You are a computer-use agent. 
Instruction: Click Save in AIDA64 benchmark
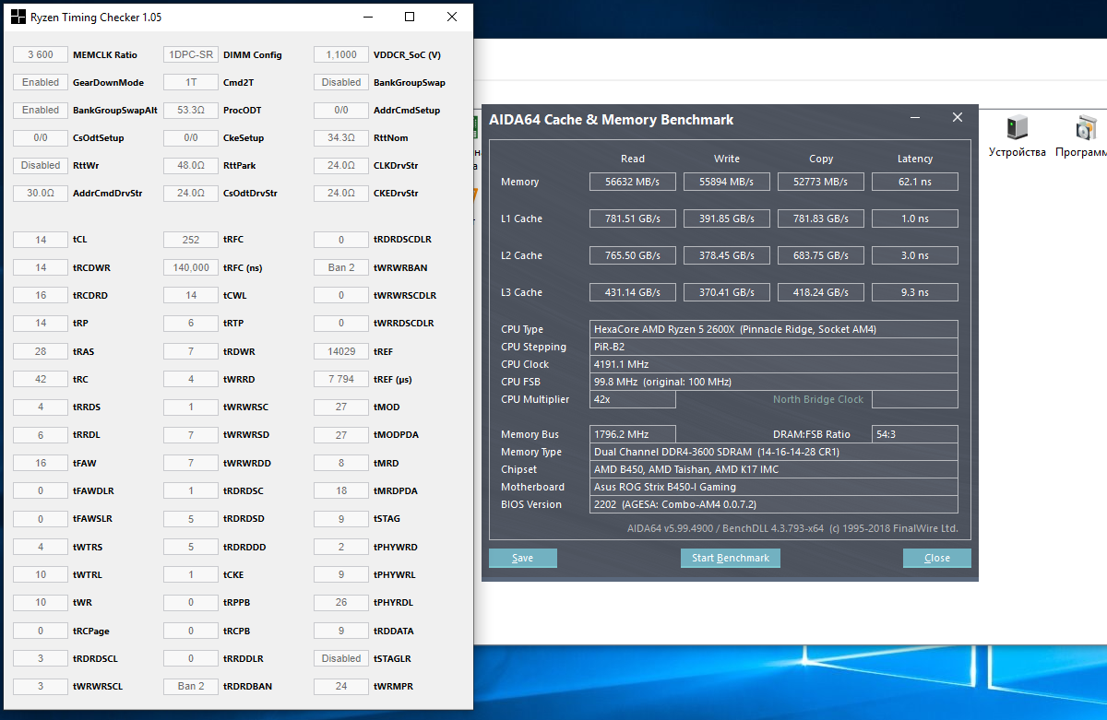(x=523, y=558)
